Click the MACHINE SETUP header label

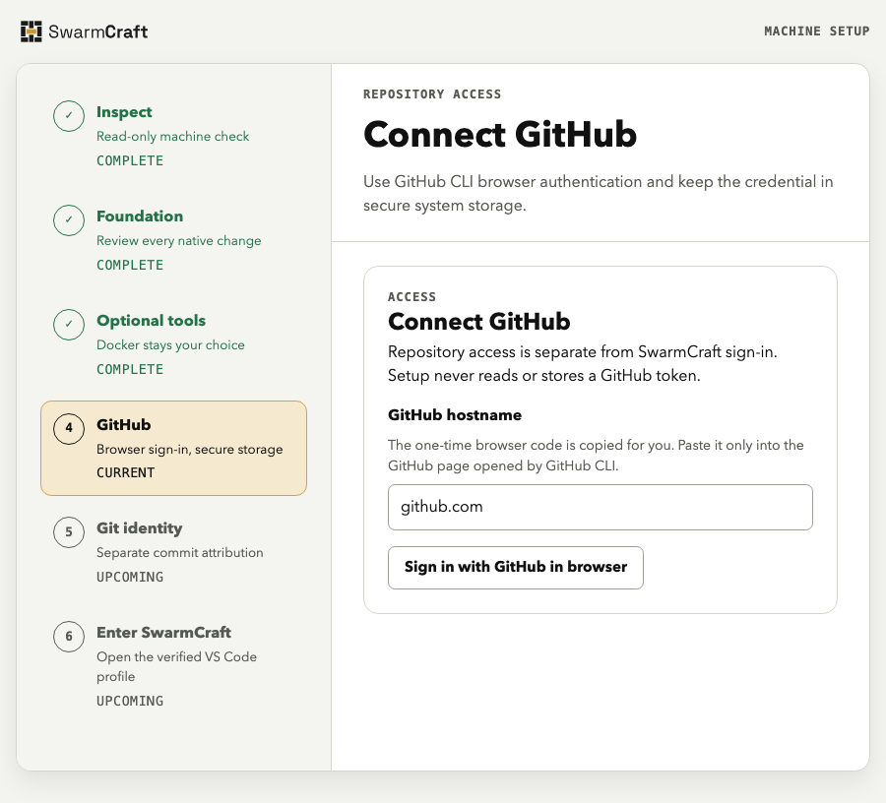coord(816,31)
